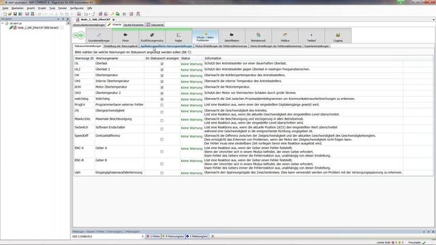Click Keine Warnung status of Überlast row
The width and height of the screenshot is (436, 245).
[x=191, y=64]
